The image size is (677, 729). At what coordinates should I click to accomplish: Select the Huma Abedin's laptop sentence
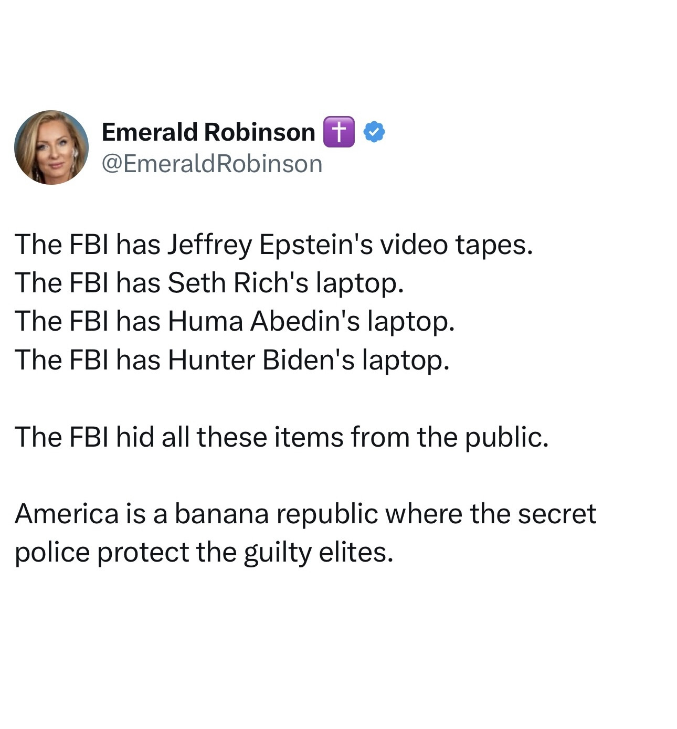pyautogui.click(x=234, y=321)
